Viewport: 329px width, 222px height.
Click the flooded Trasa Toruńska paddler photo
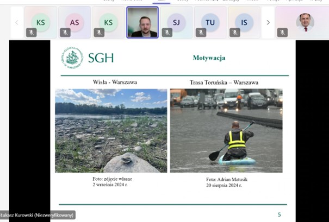point(226,131)
